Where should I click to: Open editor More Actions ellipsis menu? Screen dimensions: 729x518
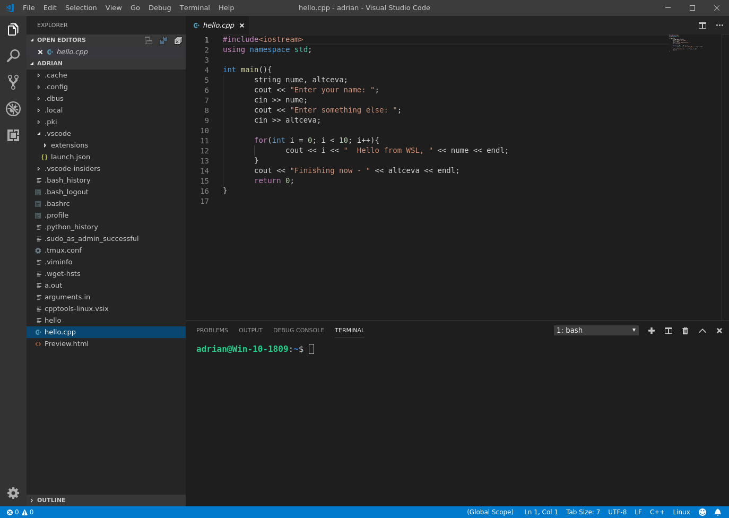click(x=719, y=25)
